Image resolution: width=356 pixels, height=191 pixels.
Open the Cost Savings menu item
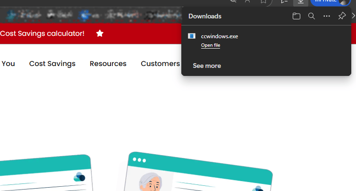[x=52, y=64]
